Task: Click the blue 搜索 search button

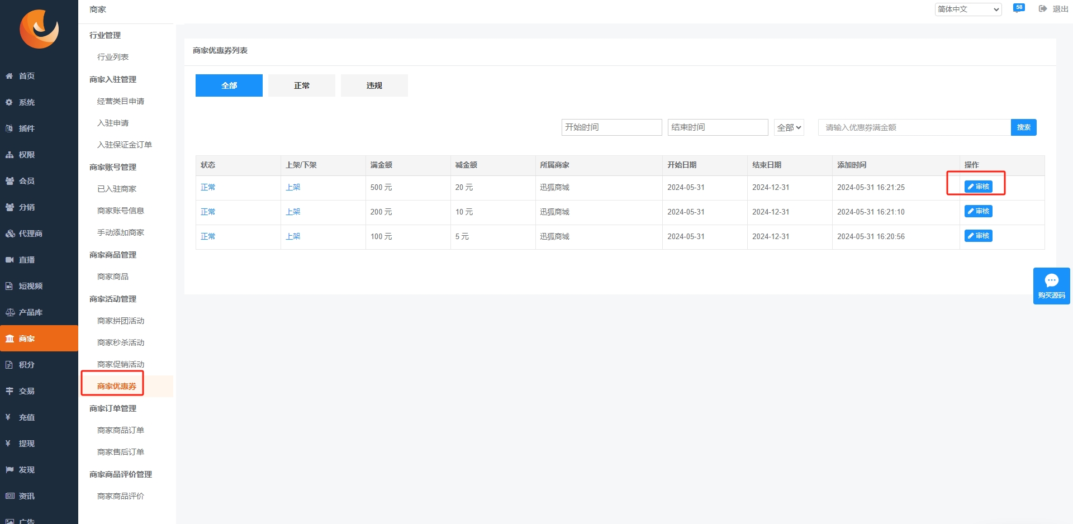Action: pos(1024,127)
